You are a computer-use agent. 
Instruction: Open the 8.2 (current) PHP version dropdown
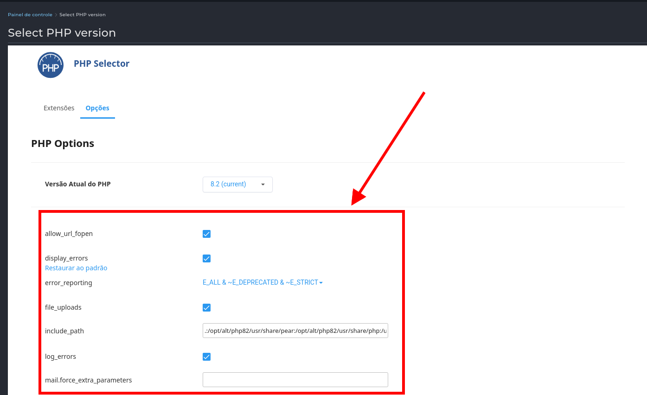pyautogui.click(x=237, y=185)
